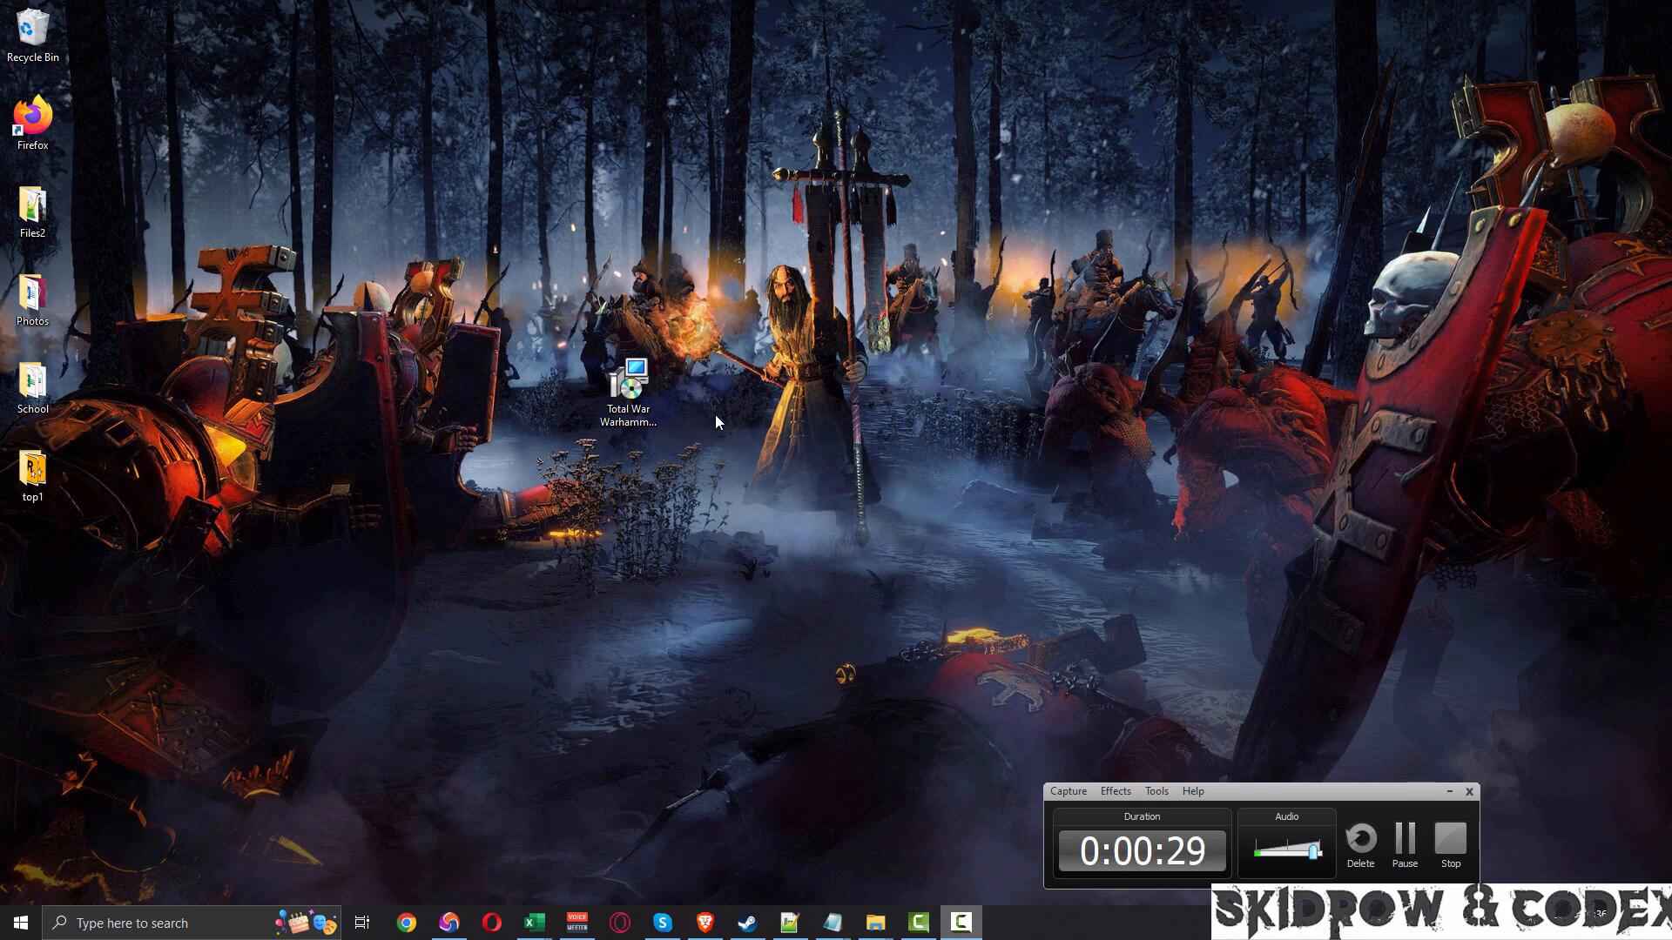Adjust the Audio level slider
Viewport: 1672px width, 940px height.
click(1313, 850)
